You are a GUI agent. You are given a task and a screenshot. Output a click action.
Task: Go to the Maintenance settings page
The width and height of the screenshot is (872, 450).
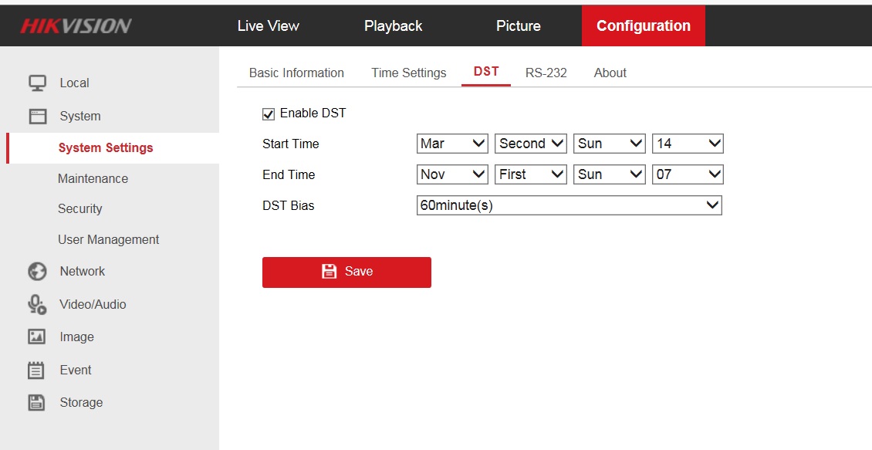pyautogui.click(x=93, y=178)
